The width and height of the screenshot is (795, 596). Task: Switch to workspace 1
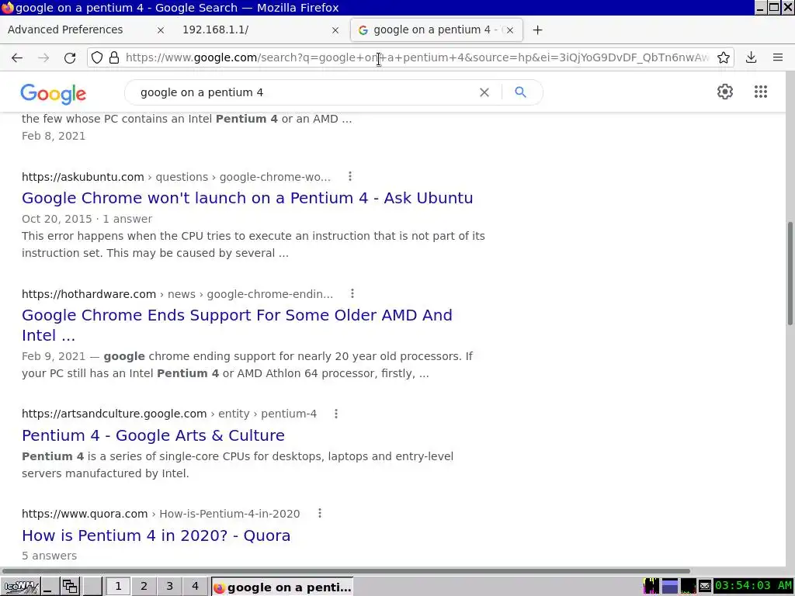[x=118, y=587]
